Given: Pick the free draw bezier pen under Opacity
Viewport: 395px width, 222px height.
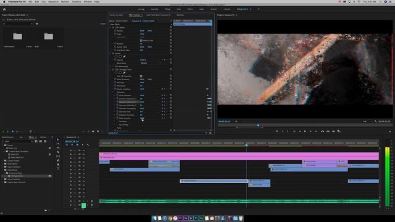Looking at the screenshot, I should 124,57.
